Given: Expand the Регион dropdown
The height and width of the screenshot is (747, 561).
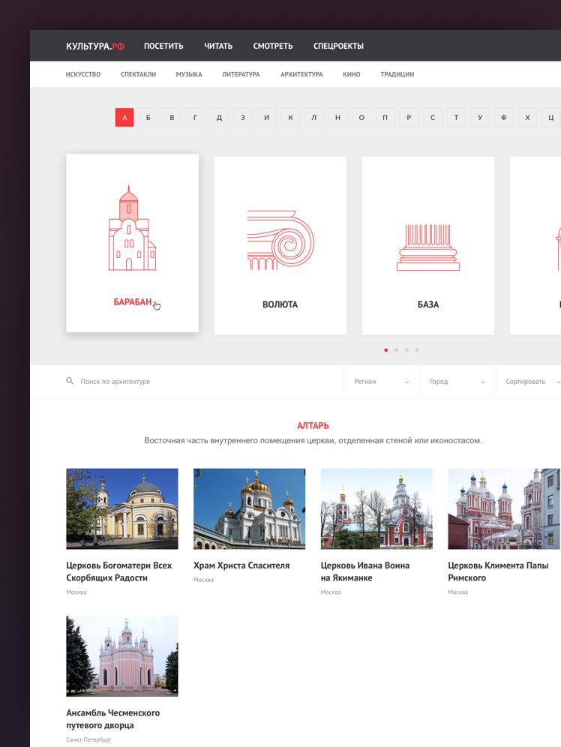Looking at the screenshot, I should coord(381,382).
